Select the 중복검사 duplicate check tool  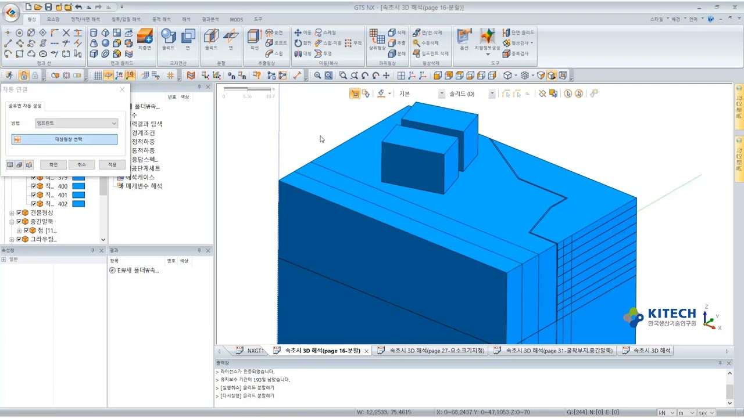coord(516,53)
